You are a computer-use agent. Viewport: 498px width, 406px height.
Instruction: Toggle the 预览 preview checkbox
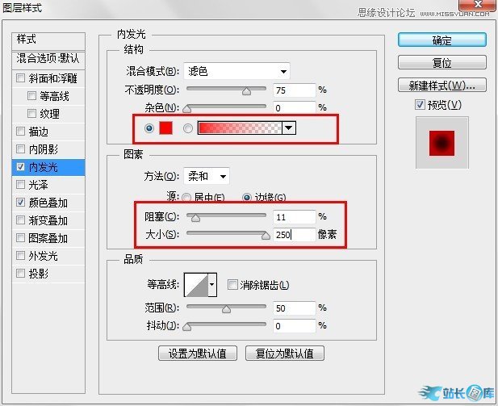[x=419, y=105]
